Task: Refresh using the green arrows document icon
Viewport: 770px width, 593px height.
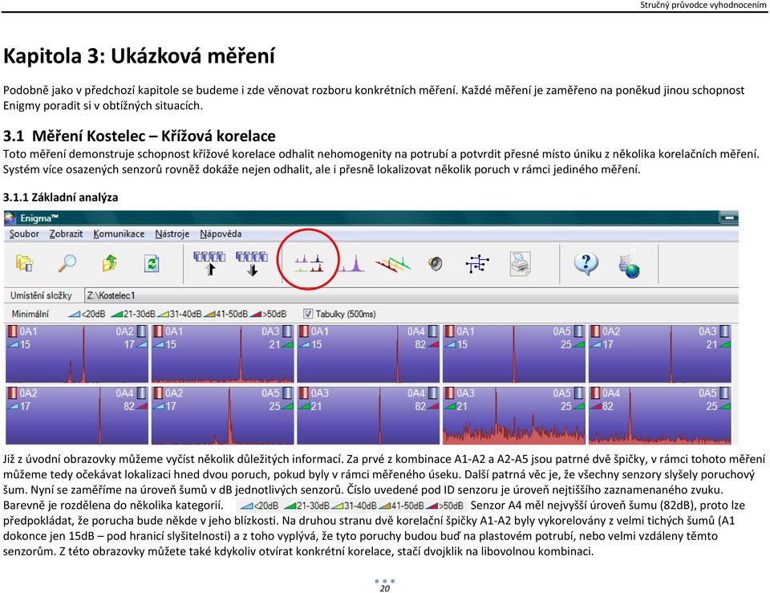Action: pos(152,263)
